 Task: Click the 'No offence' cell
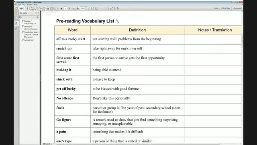72,99
